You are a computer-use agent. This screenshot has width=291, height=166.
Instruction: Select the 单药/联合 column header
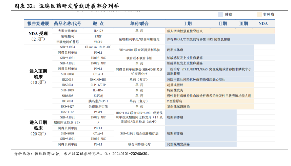click(139, 23)
